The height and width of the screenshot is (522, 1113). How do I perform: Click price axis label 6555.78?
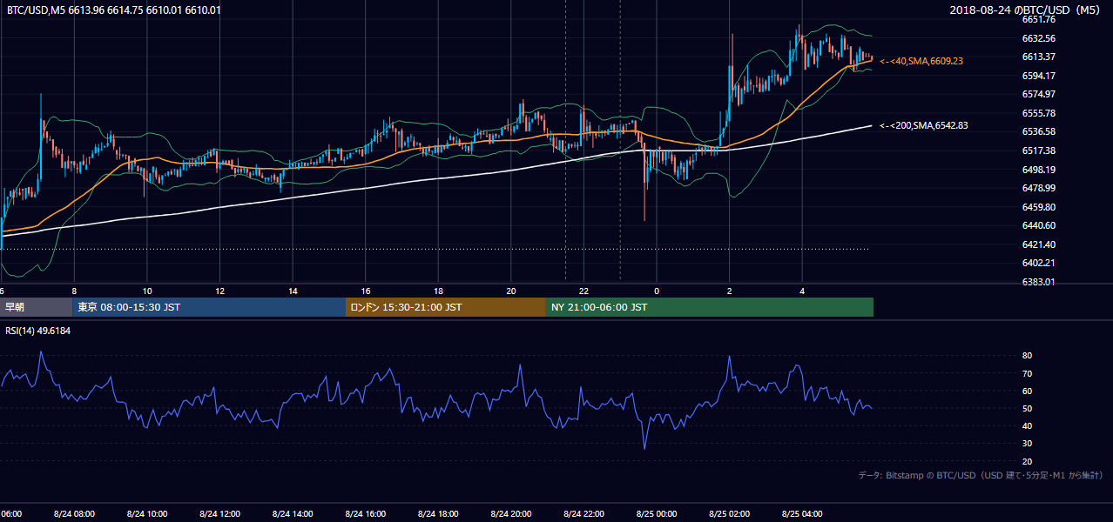[1039, 113]
